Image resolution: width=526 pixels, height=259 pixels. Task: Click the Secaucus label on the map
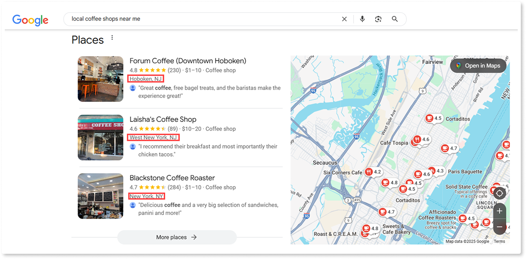[x=325, y=163]
